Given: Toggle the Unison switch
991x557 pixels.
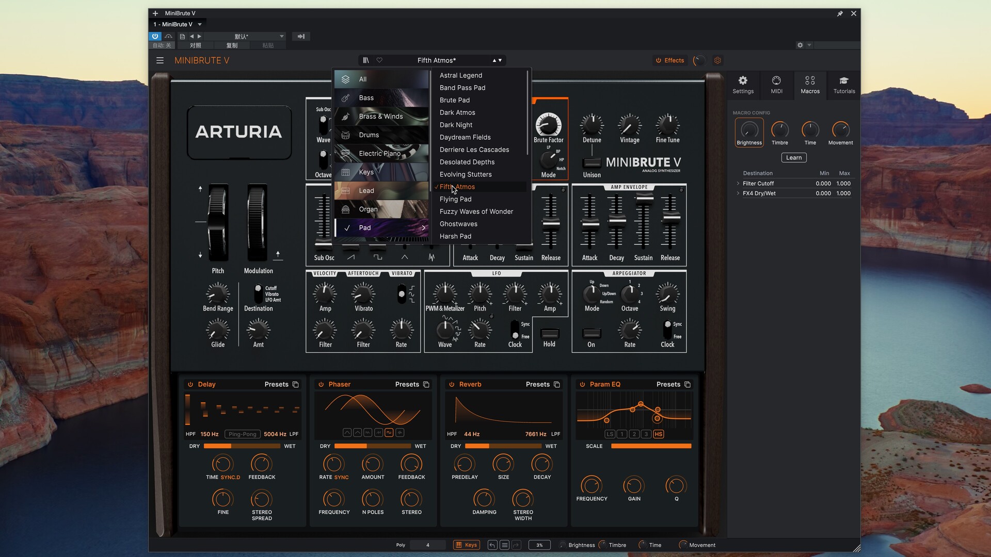Looking at the screenshot, I should coord(592,163).
